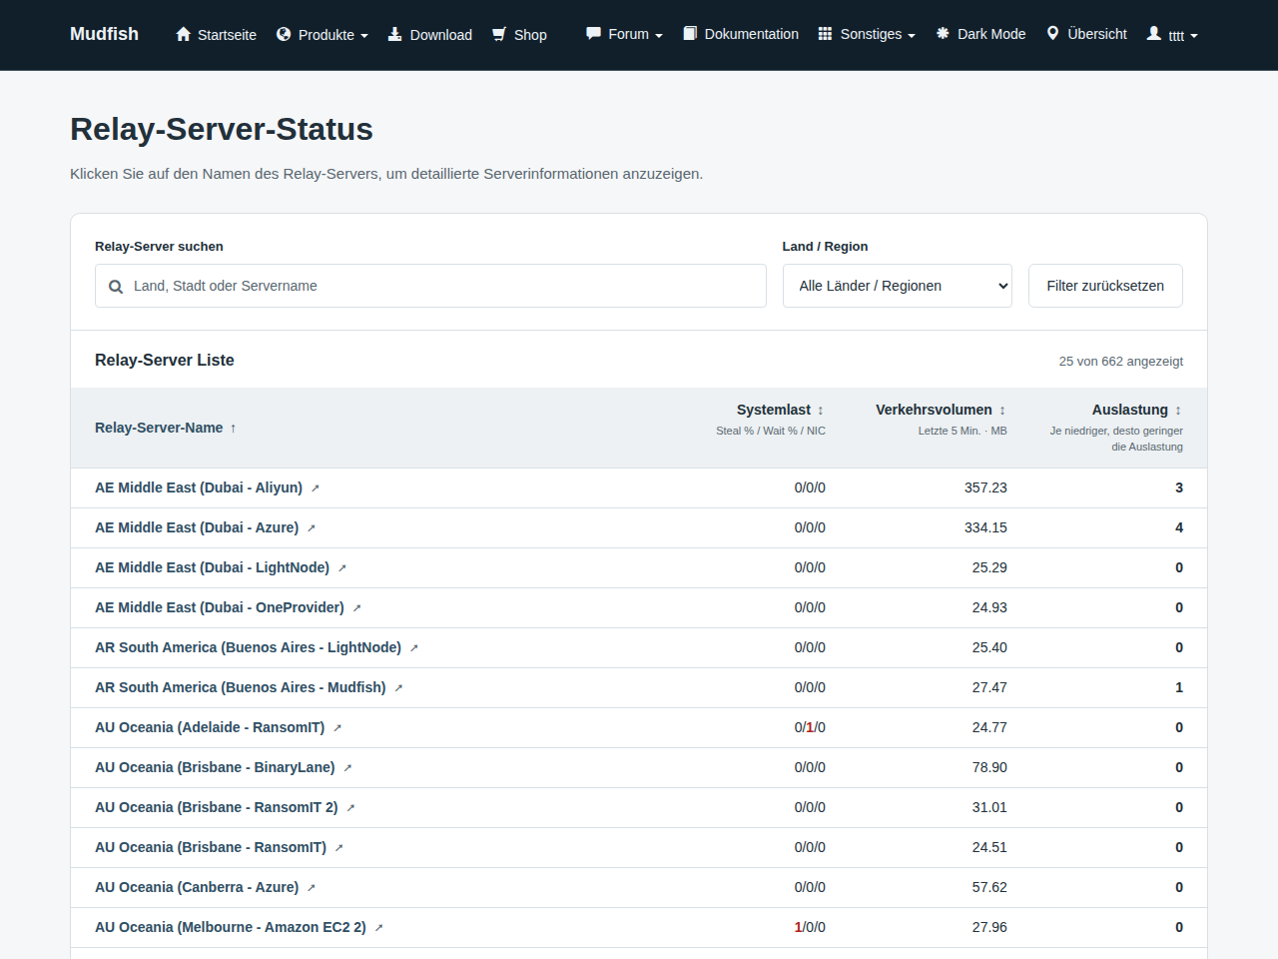Click the Mudfish brand logo link
Viewport: 1278px width, 959px height.
click(104, 34)
